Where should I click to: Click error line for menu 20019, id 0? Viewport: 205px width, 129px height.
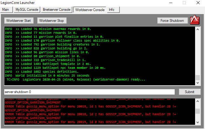[x=90, y=122]
